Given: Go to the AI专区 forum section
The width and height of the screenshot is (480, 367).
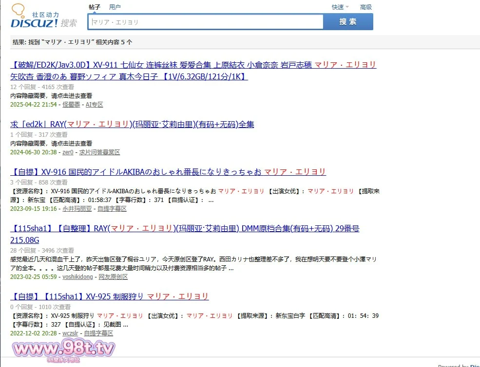Looking at the screenshot, I should (x=95, y=105).
